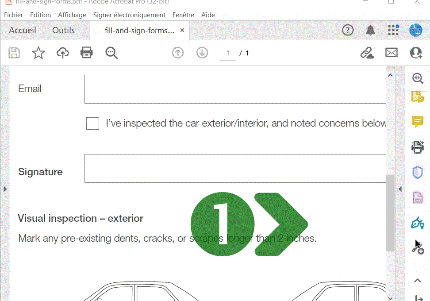This screenshot has height=301, width=430.
Task: Go to next page arrow
Action: click(202, 53)
